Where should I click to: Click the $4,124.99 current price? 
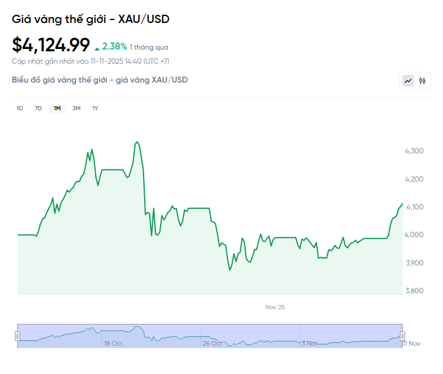click(x=51, y=45)
